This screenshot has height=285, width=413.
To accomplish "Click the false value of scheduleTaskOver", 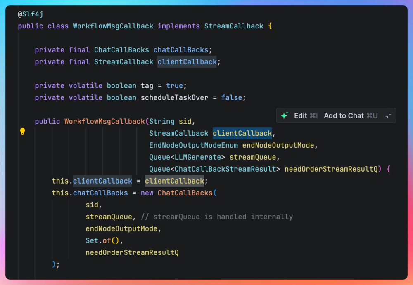I will [x=232, y=98].
